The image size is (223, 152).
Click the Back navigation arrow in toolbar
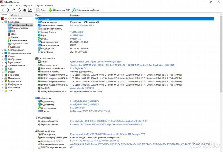3,10
